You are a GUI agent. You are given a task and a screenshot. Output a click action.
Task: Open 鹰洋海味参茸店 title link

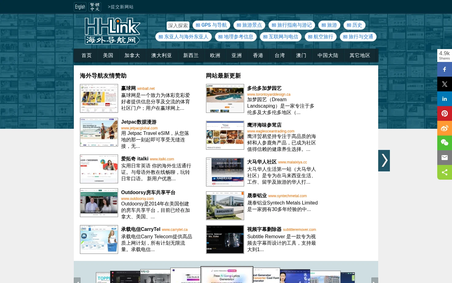click(x=264, y=125)
